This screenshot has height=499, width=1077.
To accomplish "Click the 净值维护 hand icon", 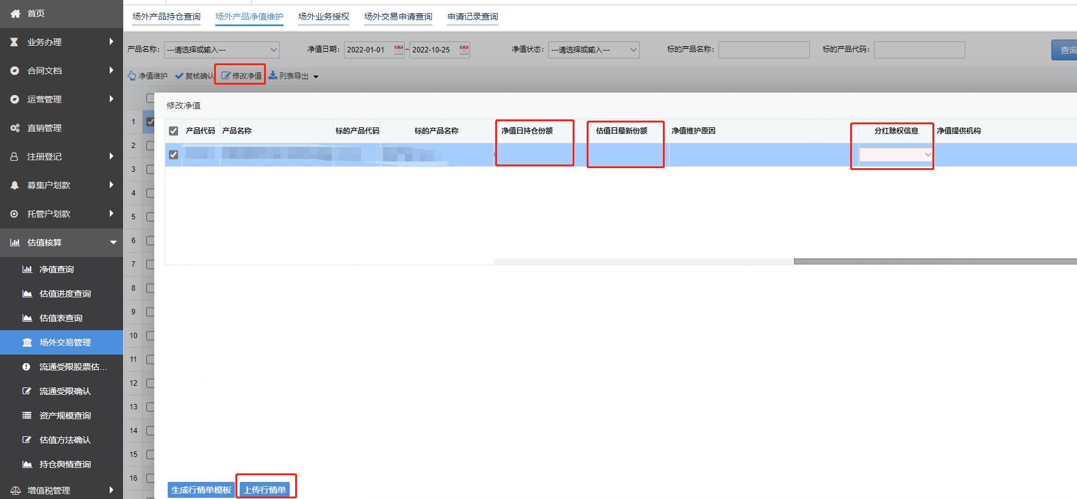I will [132, 76].
